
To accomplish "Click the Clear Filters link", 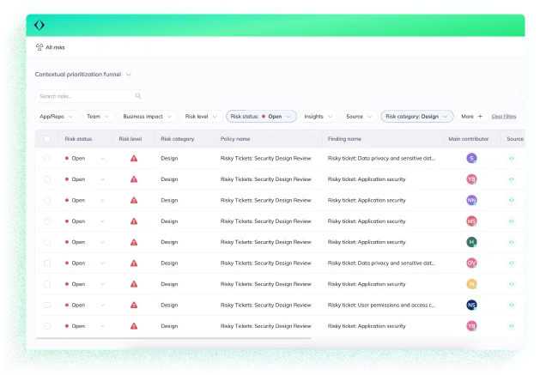I will point(504,117).
